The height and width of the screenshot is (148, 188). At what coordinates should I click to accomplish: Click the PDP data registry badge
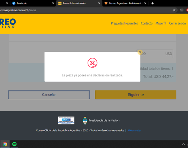66,120
